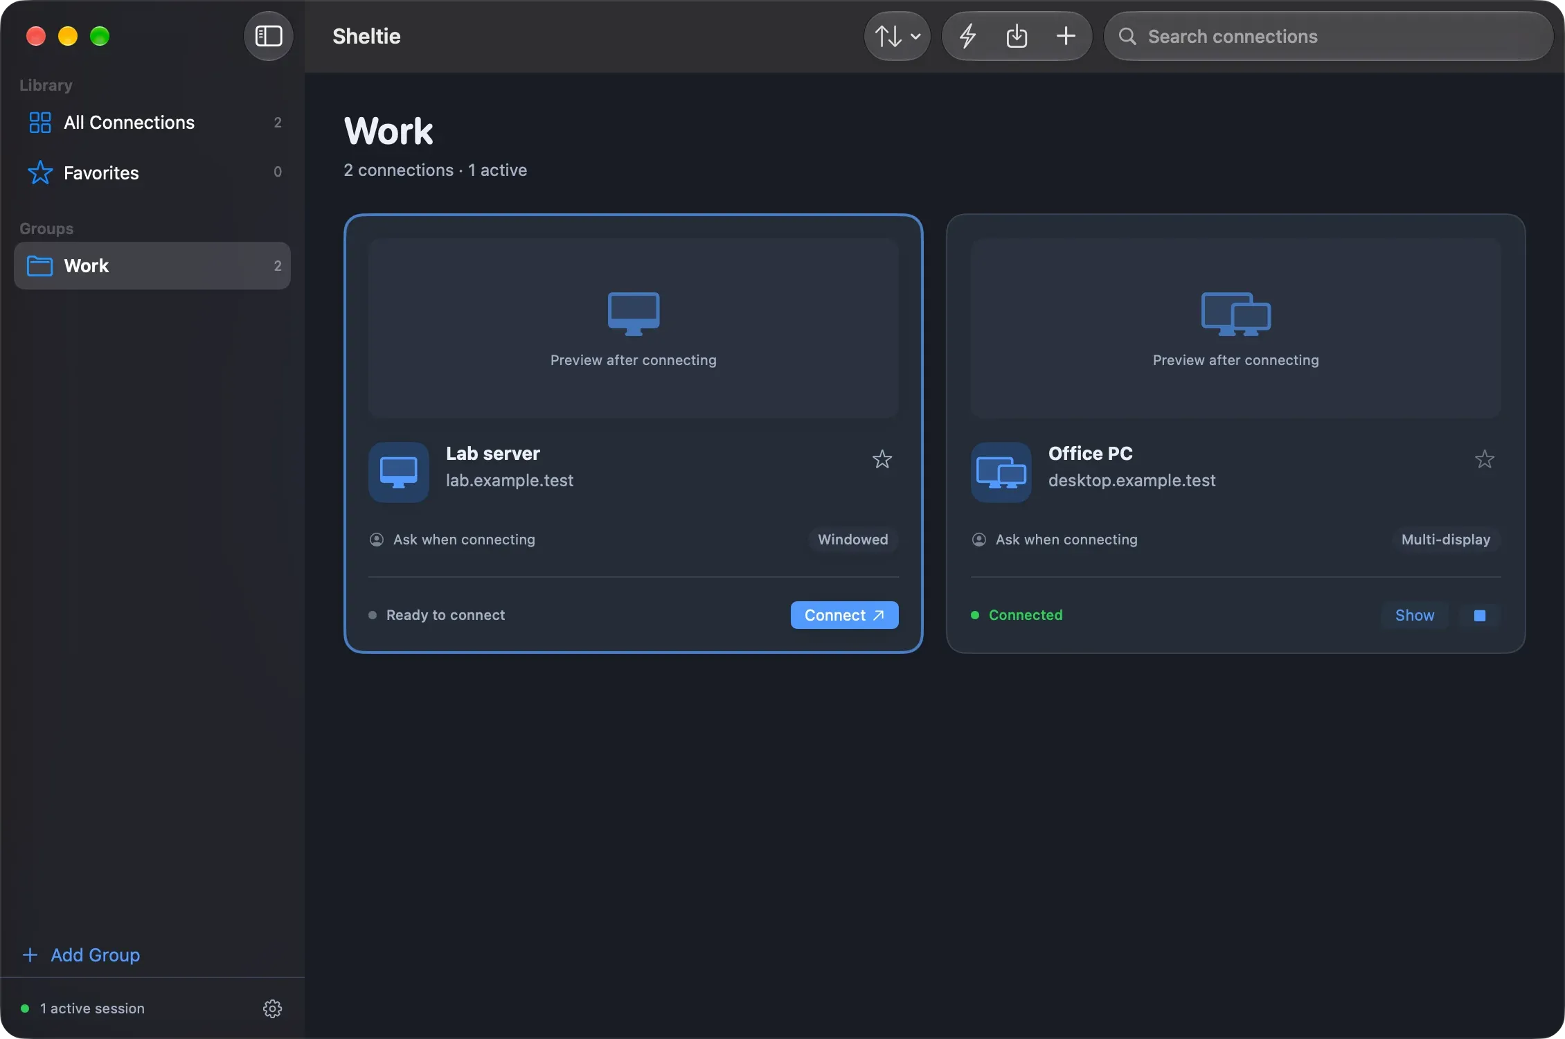1565x1039 pixels.
Task: Focus the Search connections field
Action: tap(1328, 36)
